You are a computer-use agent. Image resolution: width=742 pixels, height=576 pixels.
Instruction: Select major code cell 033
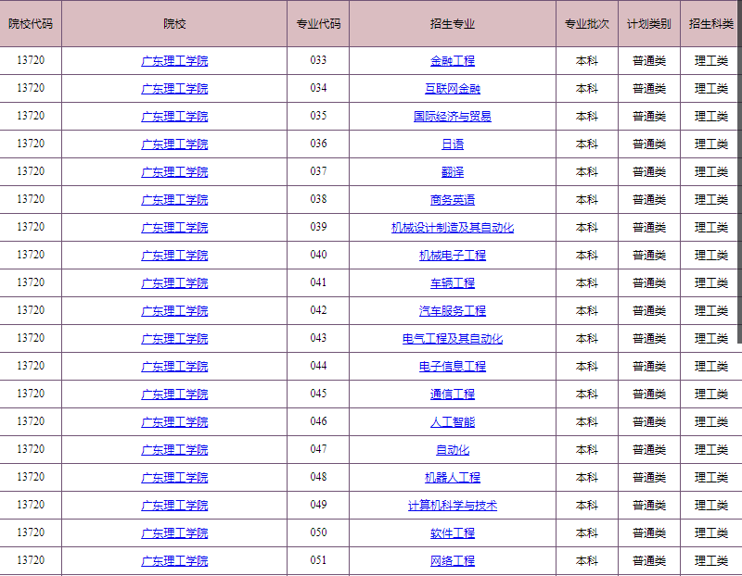pyautogui.click(x=318, y=60)
